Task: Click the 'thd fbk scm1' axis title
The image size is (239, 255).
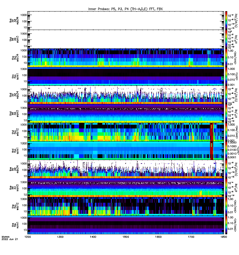Action: 15,150
